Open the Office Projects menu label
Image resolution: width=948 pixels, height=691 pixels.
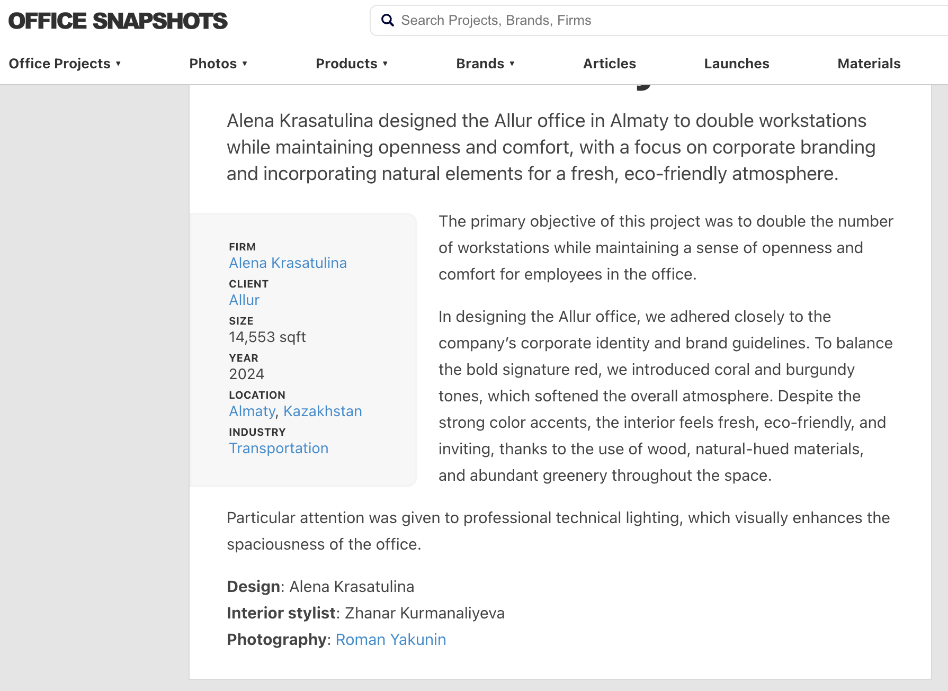(59, 64)
